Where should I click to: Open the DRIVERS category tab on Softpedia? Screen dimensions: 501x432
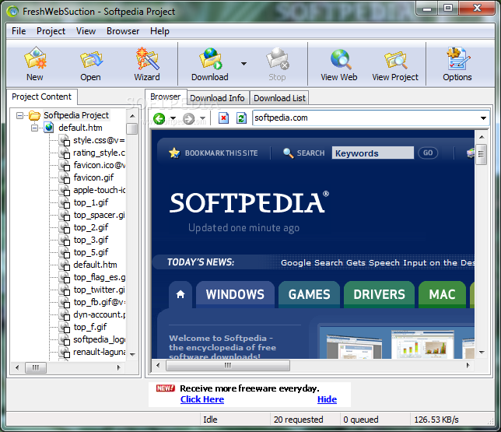click(x=380, y=294)
